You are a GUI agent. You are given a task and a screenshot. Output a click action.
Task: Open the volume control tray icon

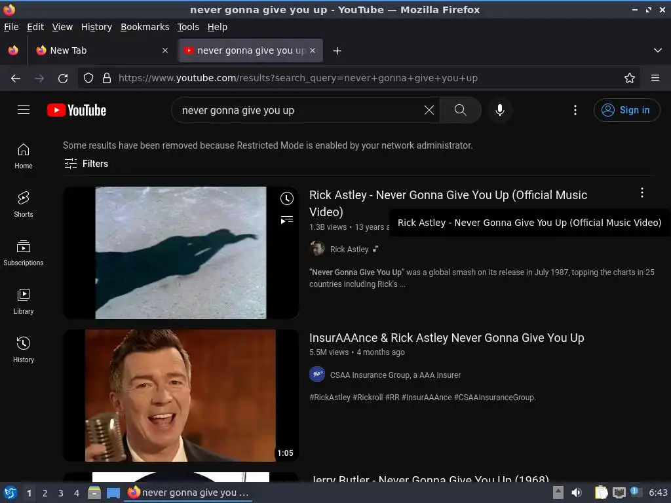click(577, 493)
